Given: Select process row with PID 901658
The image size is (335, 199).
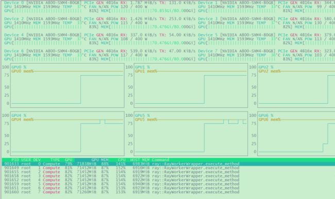Looking at the screenshot, I should pos(122,176).
